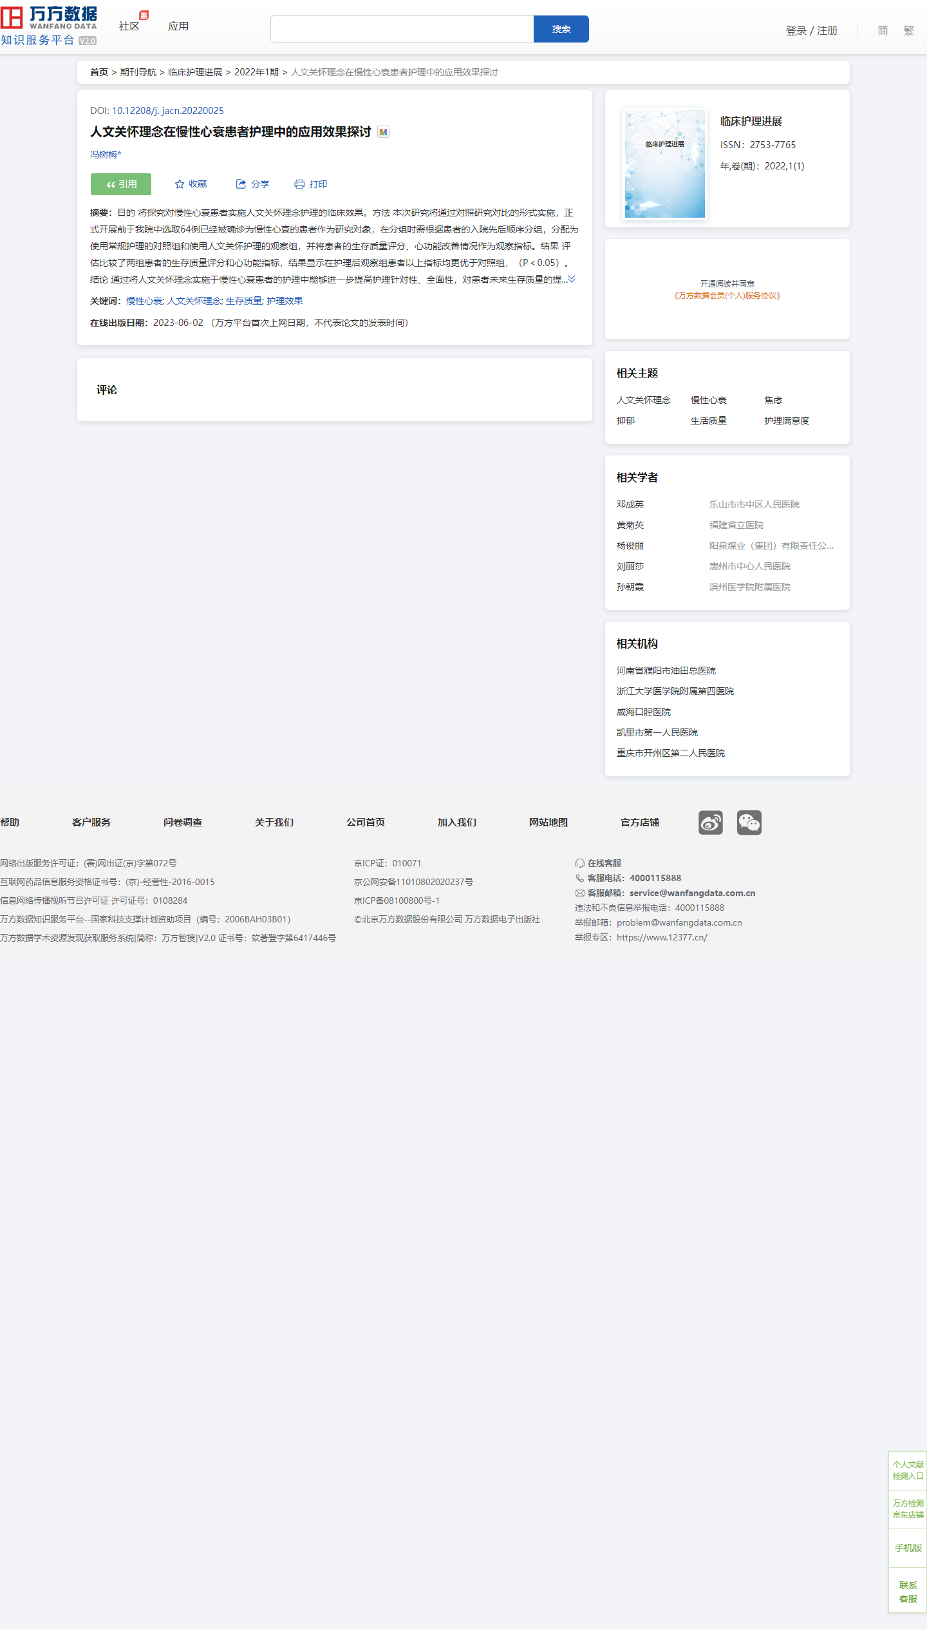The width and height of the screenshot is (927, 1629).
Task: Select keyword 护理效果
Action: 285,301
